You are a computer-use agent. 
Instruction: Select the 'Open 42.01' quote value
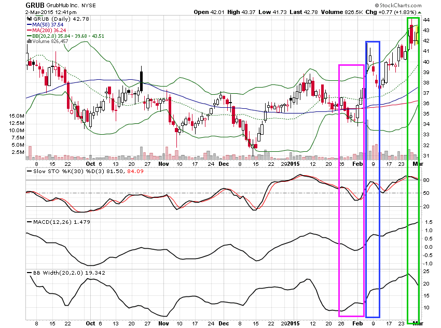click(209, 12)
